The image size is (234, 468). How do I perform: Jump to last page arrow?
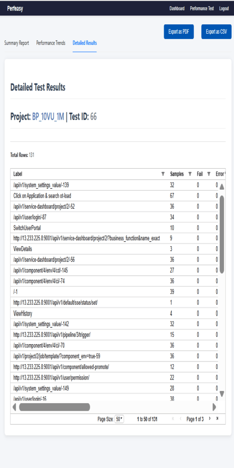click(x=217, y=419)
